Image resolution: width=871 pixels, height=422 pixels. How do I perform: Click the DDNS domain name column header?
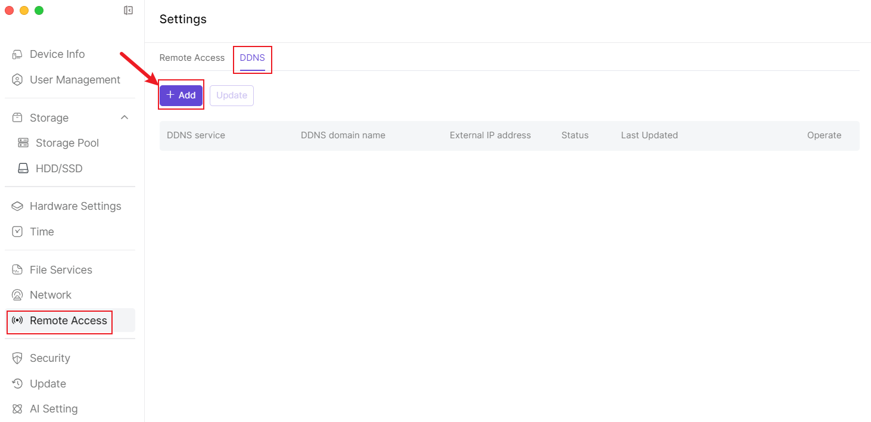343,135
